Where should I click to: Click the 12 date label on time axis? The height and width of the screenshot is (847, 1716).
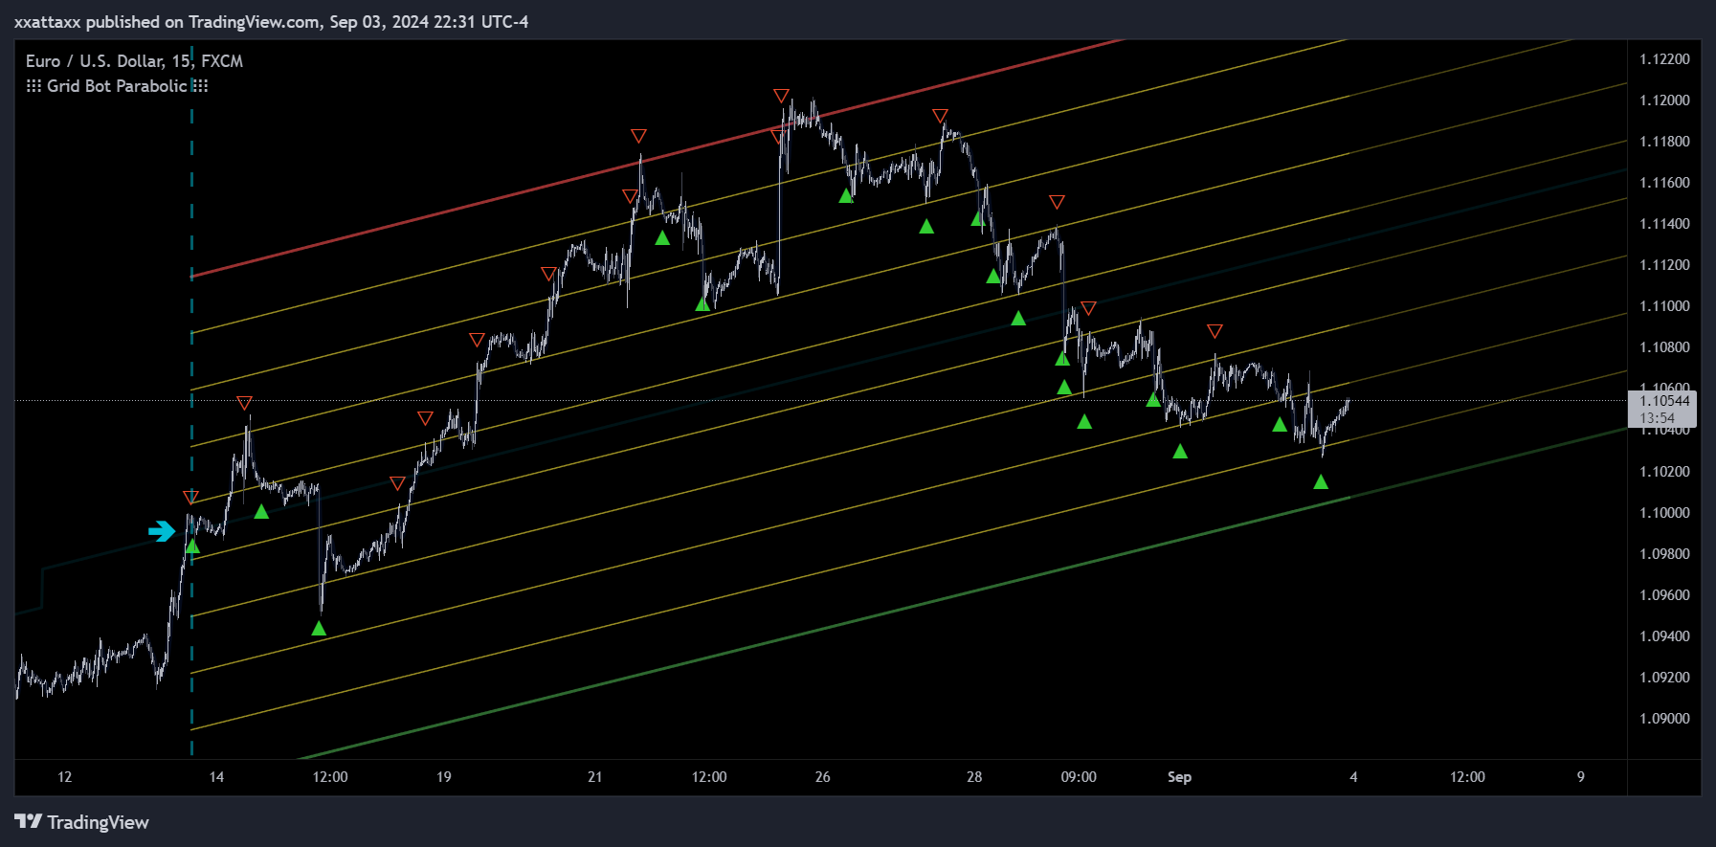[x=65, y=777]
